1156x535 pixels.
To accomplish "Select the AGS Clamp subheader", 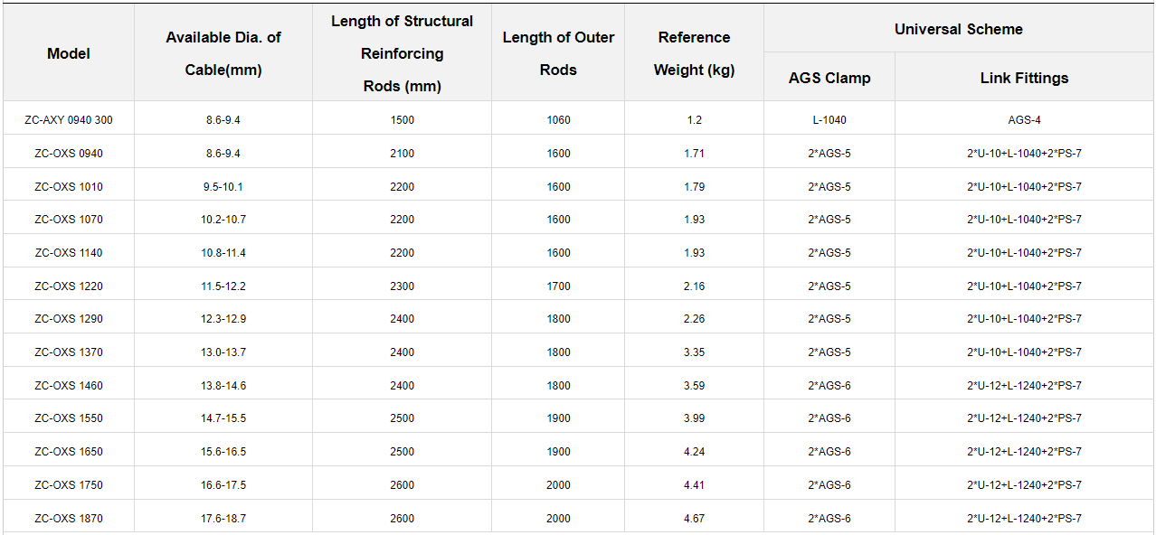I will (829, 78).
